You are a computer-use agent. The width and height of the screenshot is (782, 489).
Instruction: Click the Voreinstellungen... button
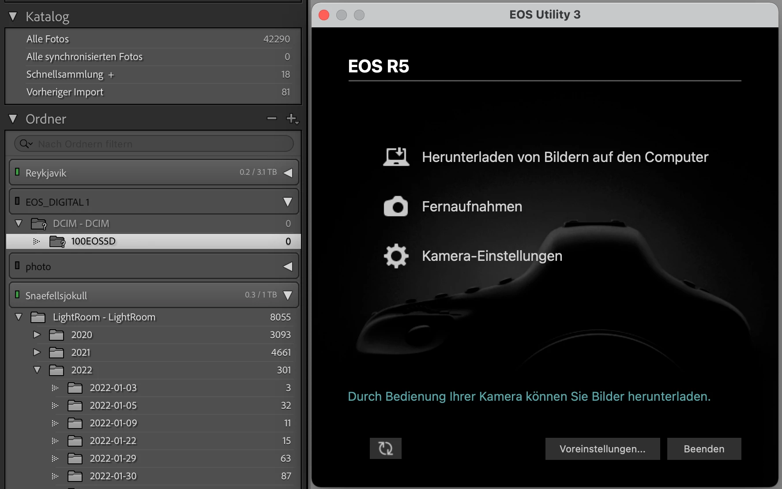602,449
